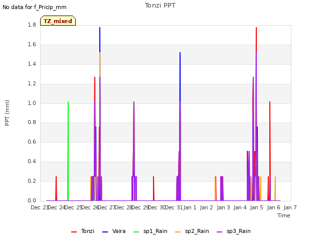Click the PPT (mm) y-axis label
The height and width of the screenshot is (241, 321).
tap(7, 112)
